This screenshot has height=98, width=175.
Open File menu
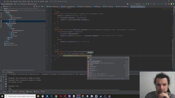point(5,1)
